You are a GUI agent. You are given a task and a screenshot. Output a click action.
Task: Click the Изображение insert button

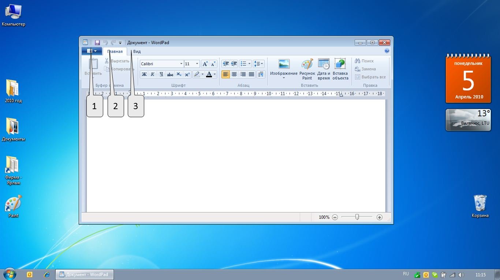(x=284, y=68)
